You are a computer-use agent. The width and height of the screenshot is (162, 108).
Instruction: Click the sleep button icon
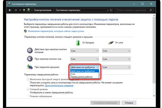tap(29, 59)
